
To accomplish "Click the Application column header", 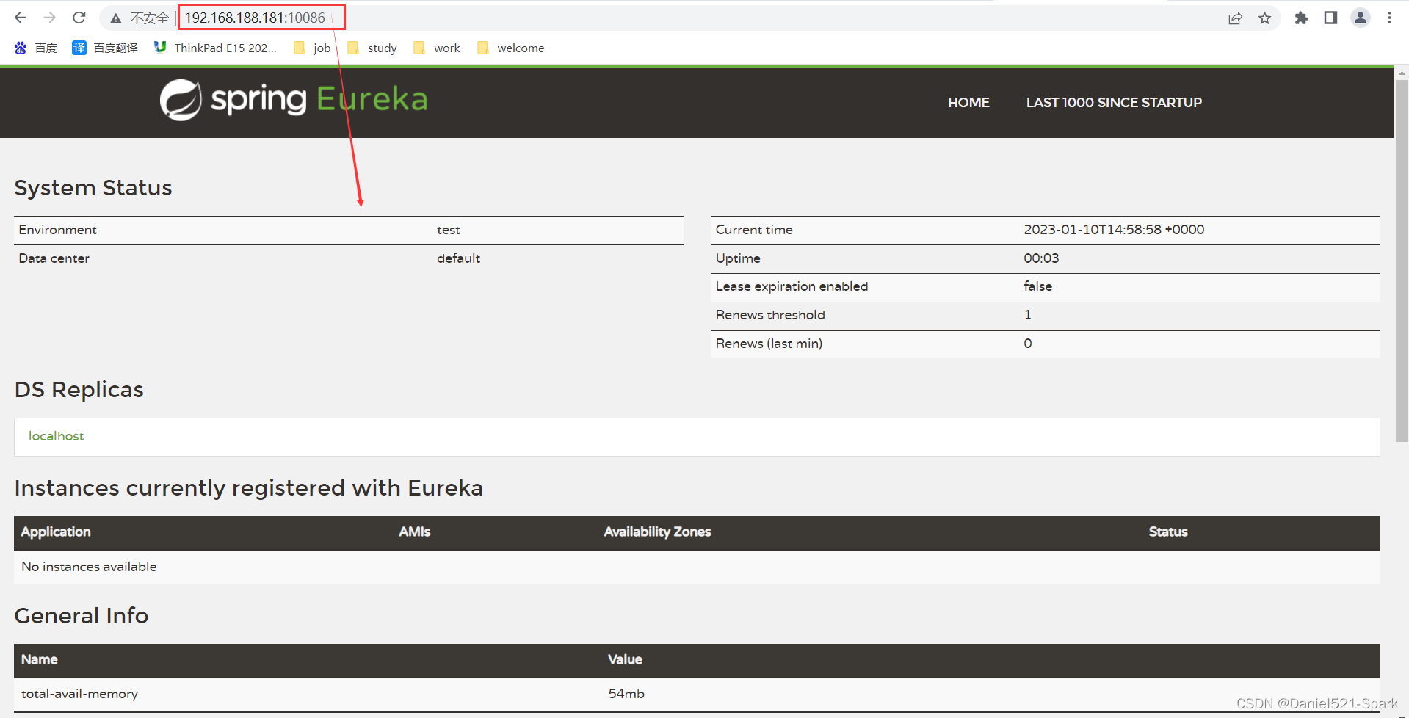I will click(x=56, y=532).
